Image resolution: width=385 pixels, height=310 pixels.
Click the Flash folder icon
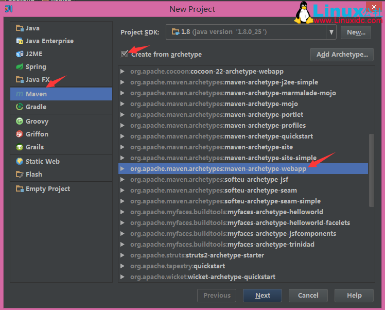(20, 175)
